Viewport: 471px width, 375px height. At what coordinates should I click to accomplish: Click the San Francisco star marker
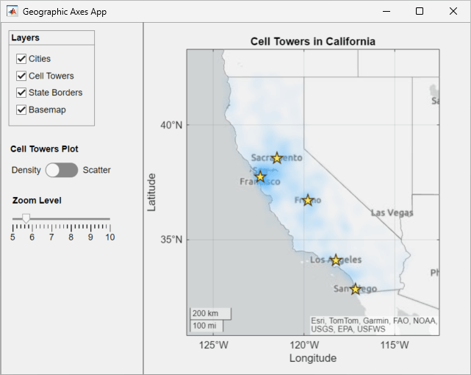click(260, 176)
